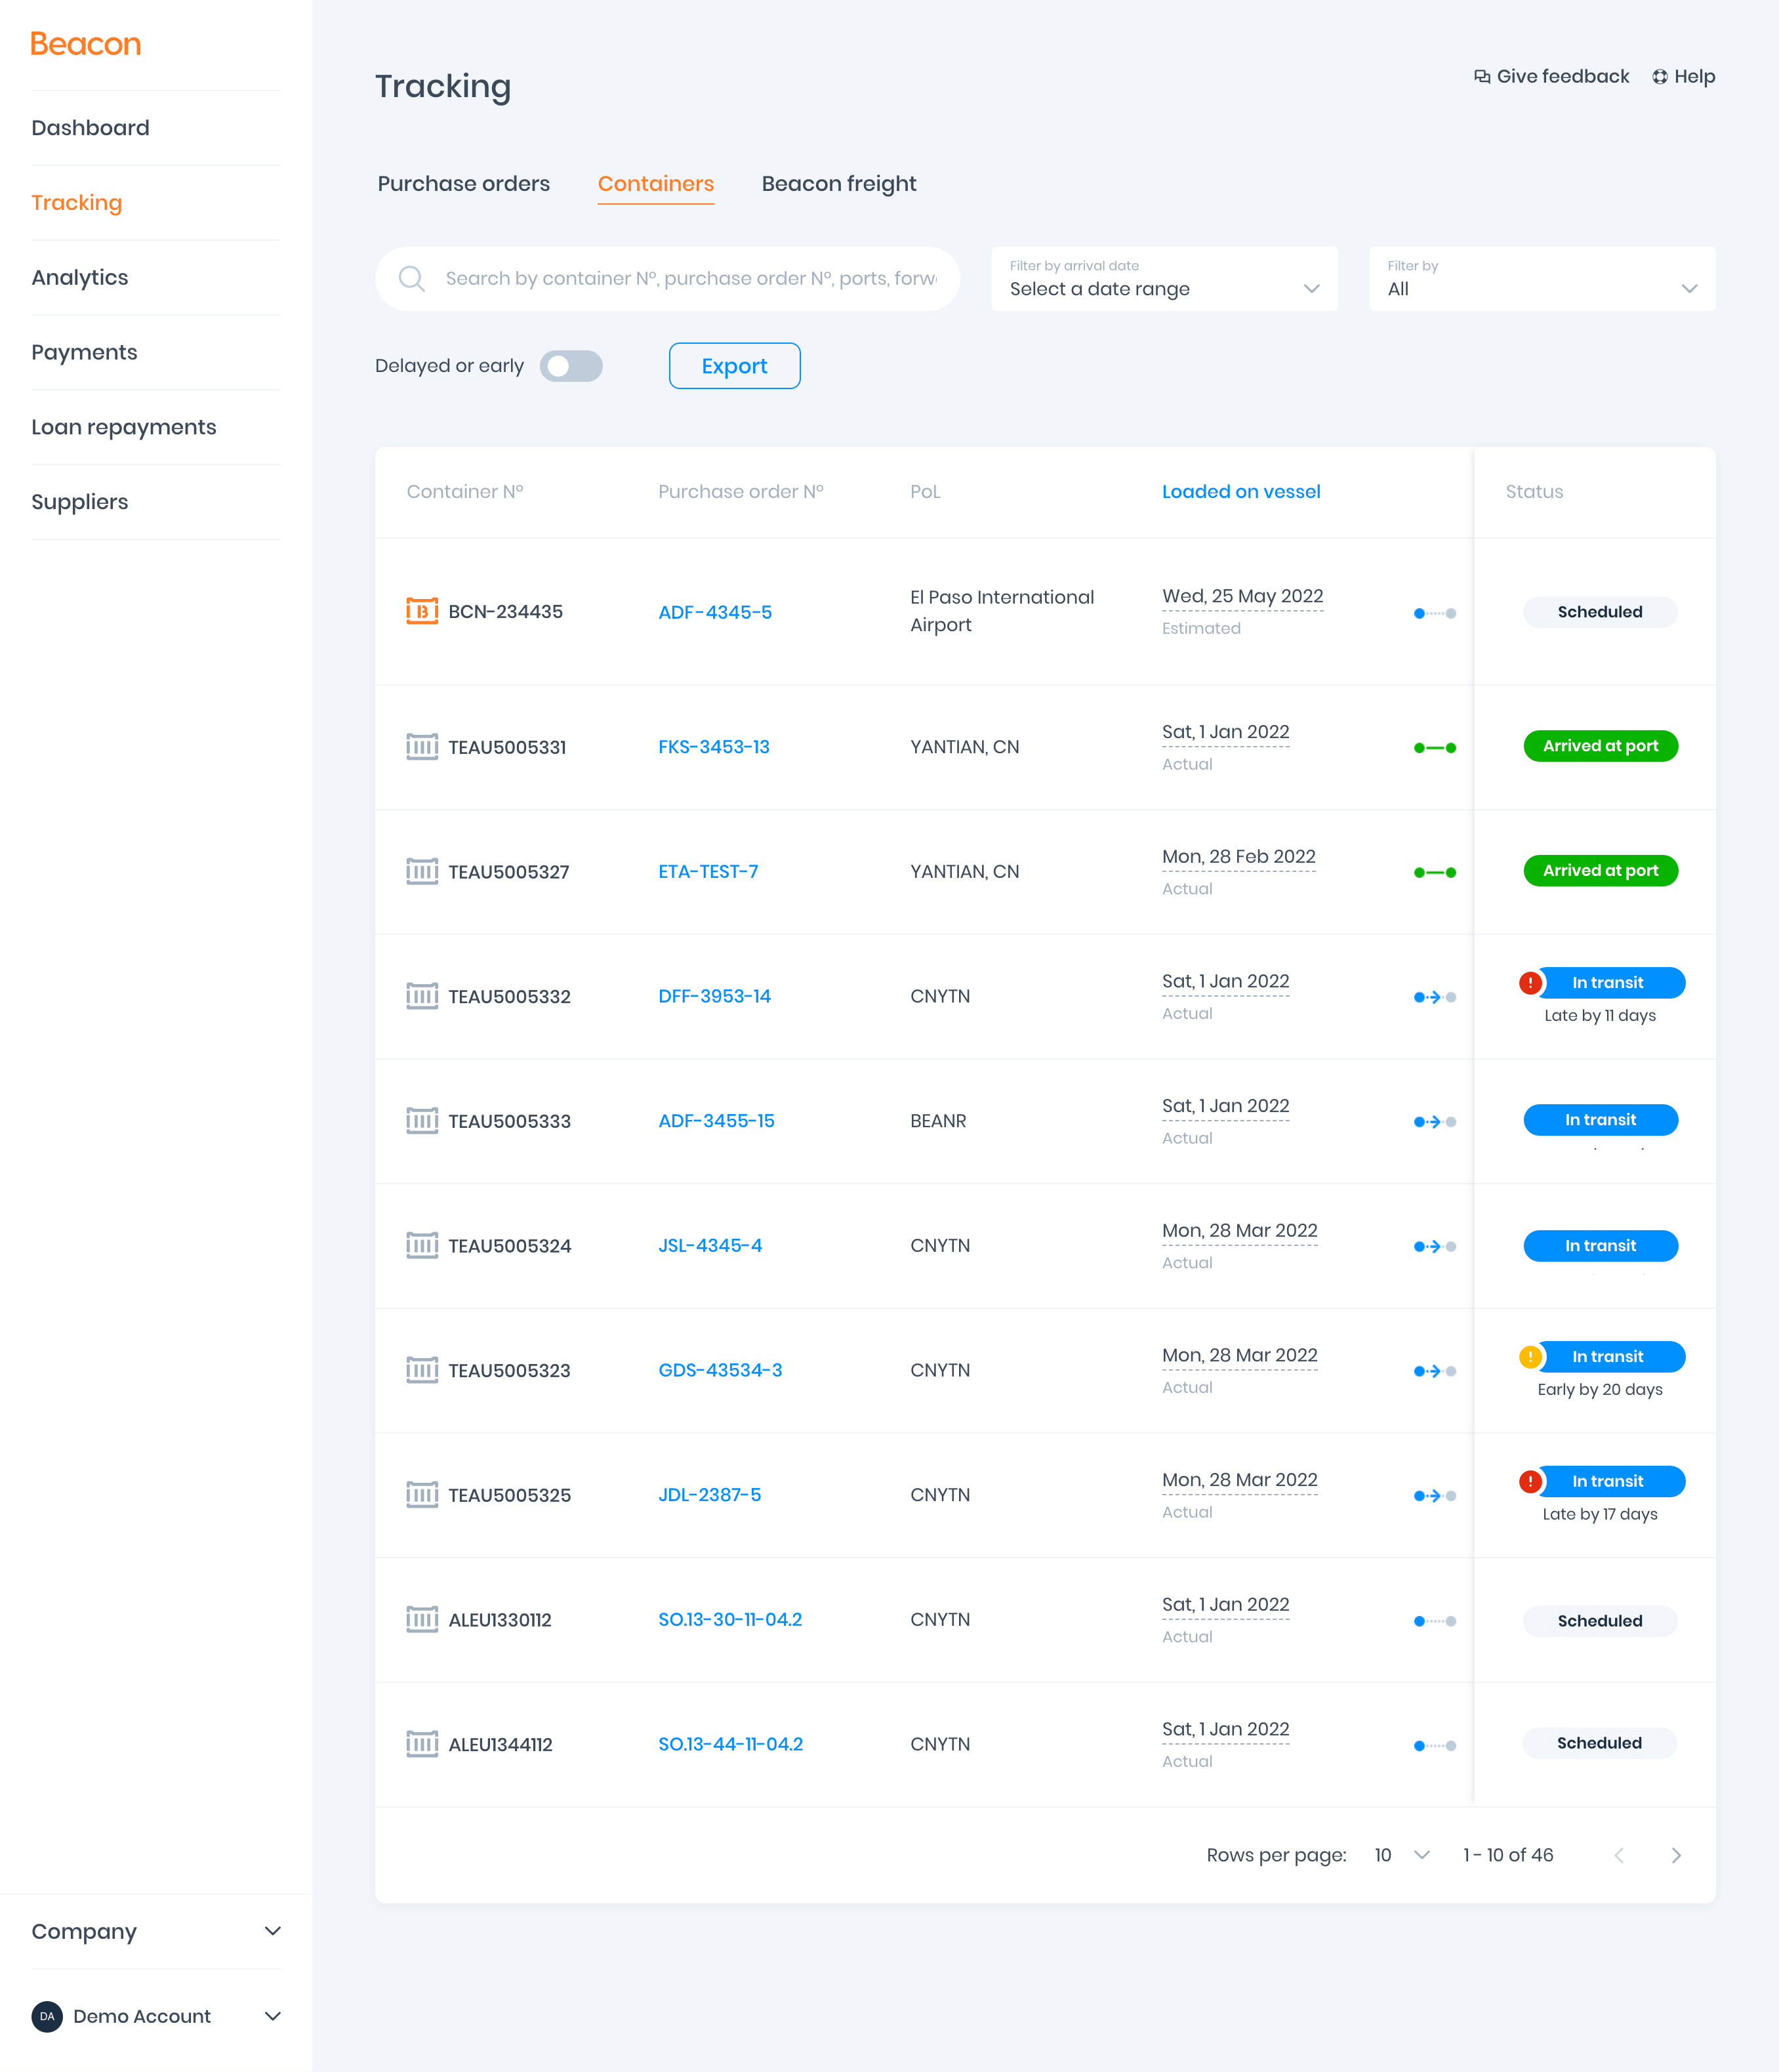This screenshot has height=2072, width=1779.
Task: Sort by Loaded on vessel column
Action: [x=1240, y=492]
